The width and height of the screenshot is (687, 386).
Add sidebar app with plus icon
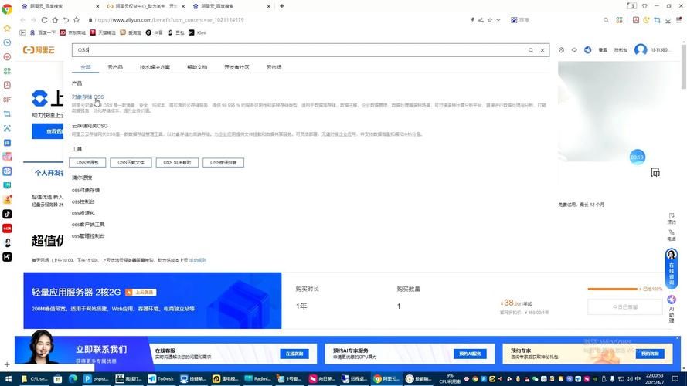pos(7,364)
